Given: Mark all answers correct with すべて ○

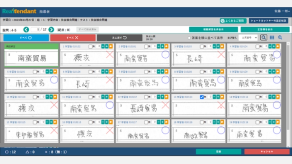Looking at the screenshot, I should (26, 38).
